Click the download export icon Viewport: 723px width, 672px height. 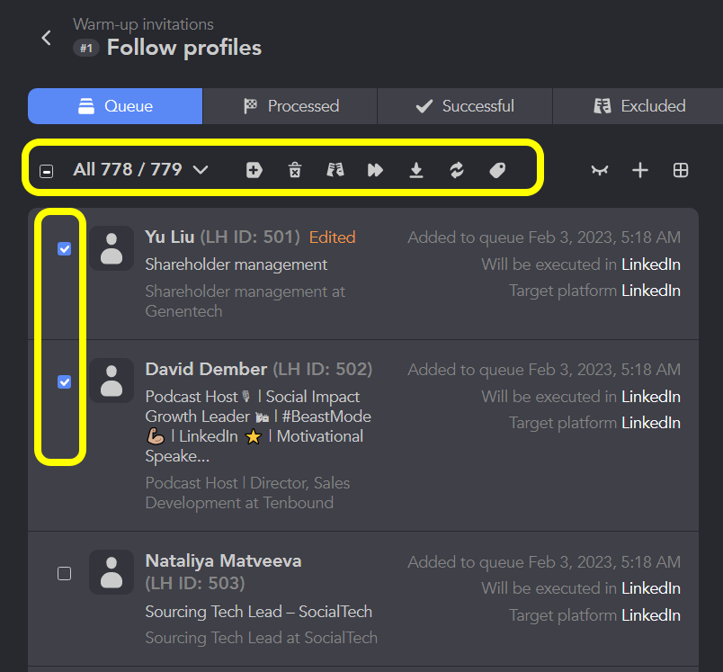(x=416, y=170)
